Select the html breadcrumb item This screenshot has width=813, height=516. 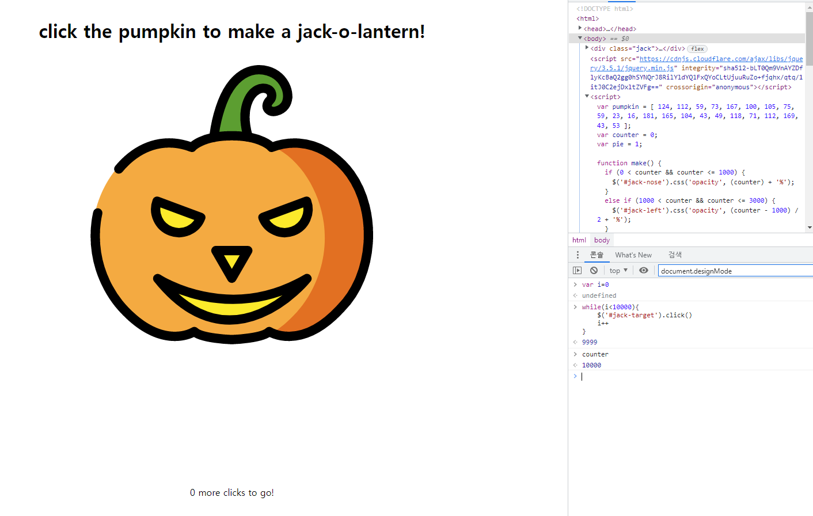(579, 240)
